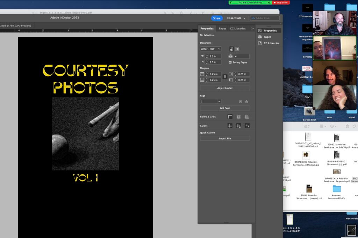358x238 pixels.
Task: Click Finder share icon
Action: (347, 126)
